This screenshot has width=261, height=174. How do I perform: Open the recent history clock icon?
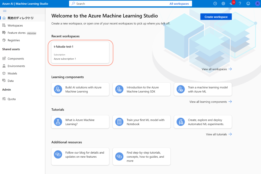click(x=215, y=4)
